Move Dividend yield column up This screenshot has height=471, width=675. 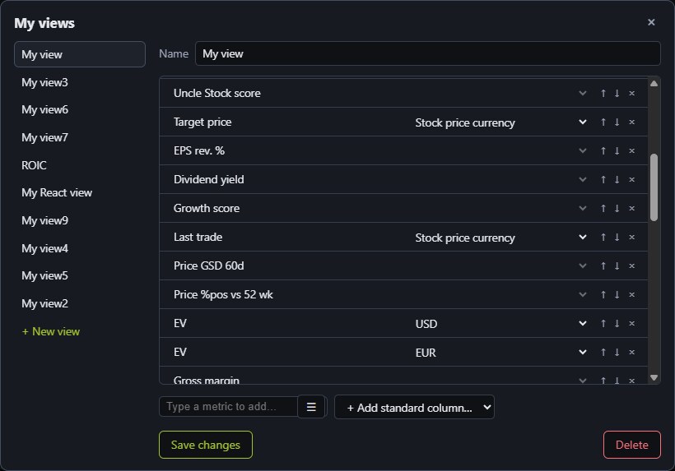[603, 180]
